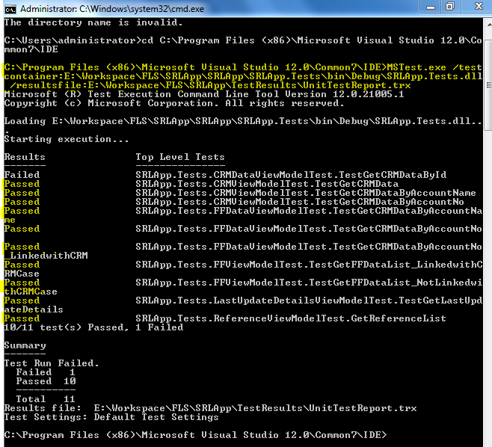This screenshot has height=447, width=492.
Task: Click the 'Failed 1' summary count
Action: tap(46, 372)
